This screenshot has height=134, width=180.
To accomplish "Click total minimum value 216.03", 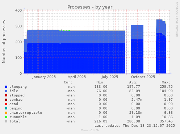I will point(101,121).
